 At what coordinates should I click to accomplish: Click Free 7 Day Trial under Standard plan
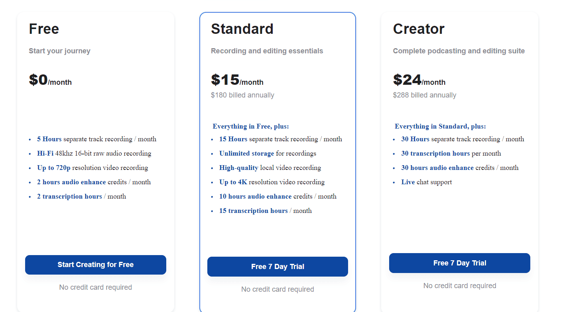[x=278, y=267]
